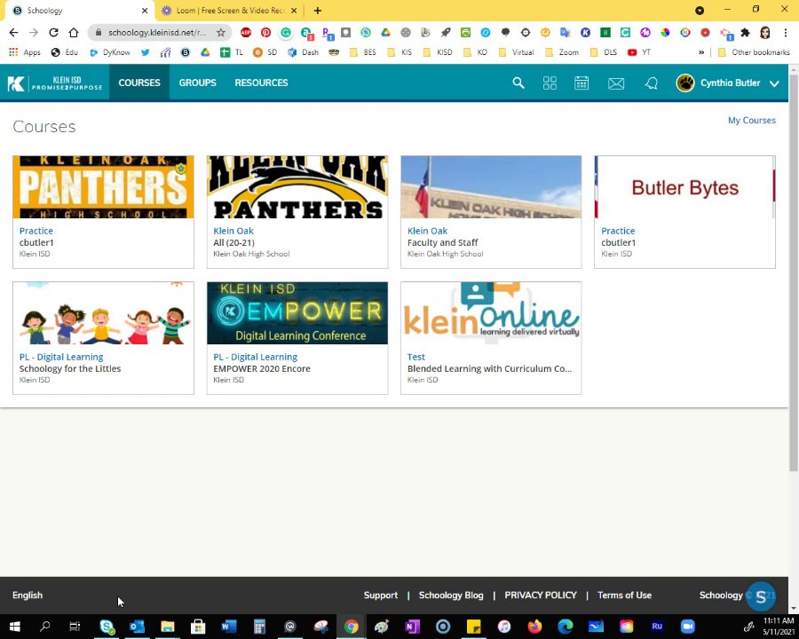Open the Windows Start button
Viewport: 799px width, 639px height.
click(14, 627)
